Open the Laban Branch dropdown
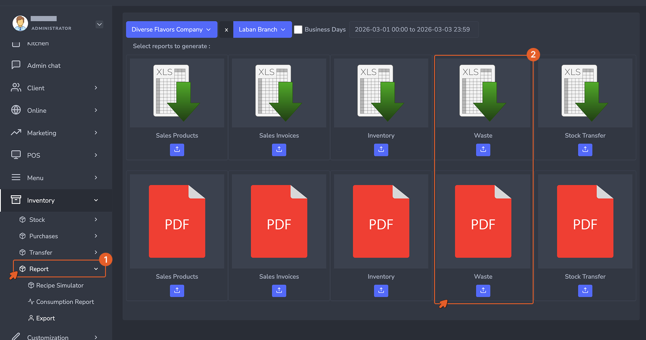 tap(262, 29)
